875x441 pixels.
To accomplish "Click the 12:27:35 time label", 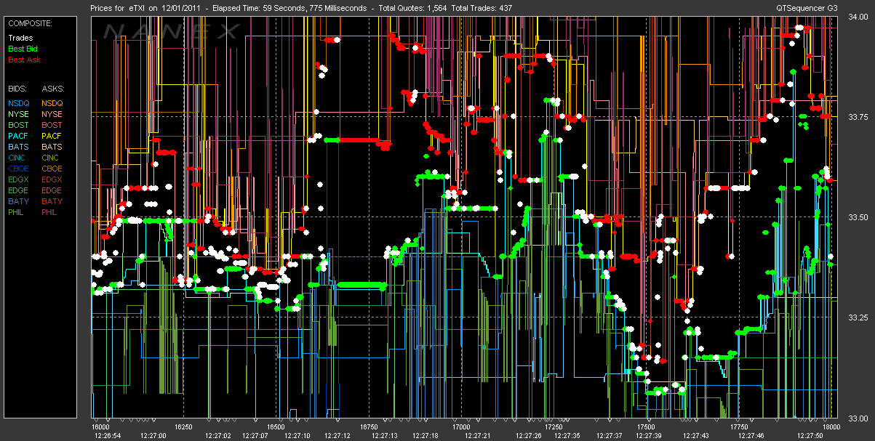I will pyautogui.click(x=567, y=435).
